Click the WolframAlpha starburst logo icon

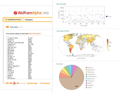click(15, 13)
